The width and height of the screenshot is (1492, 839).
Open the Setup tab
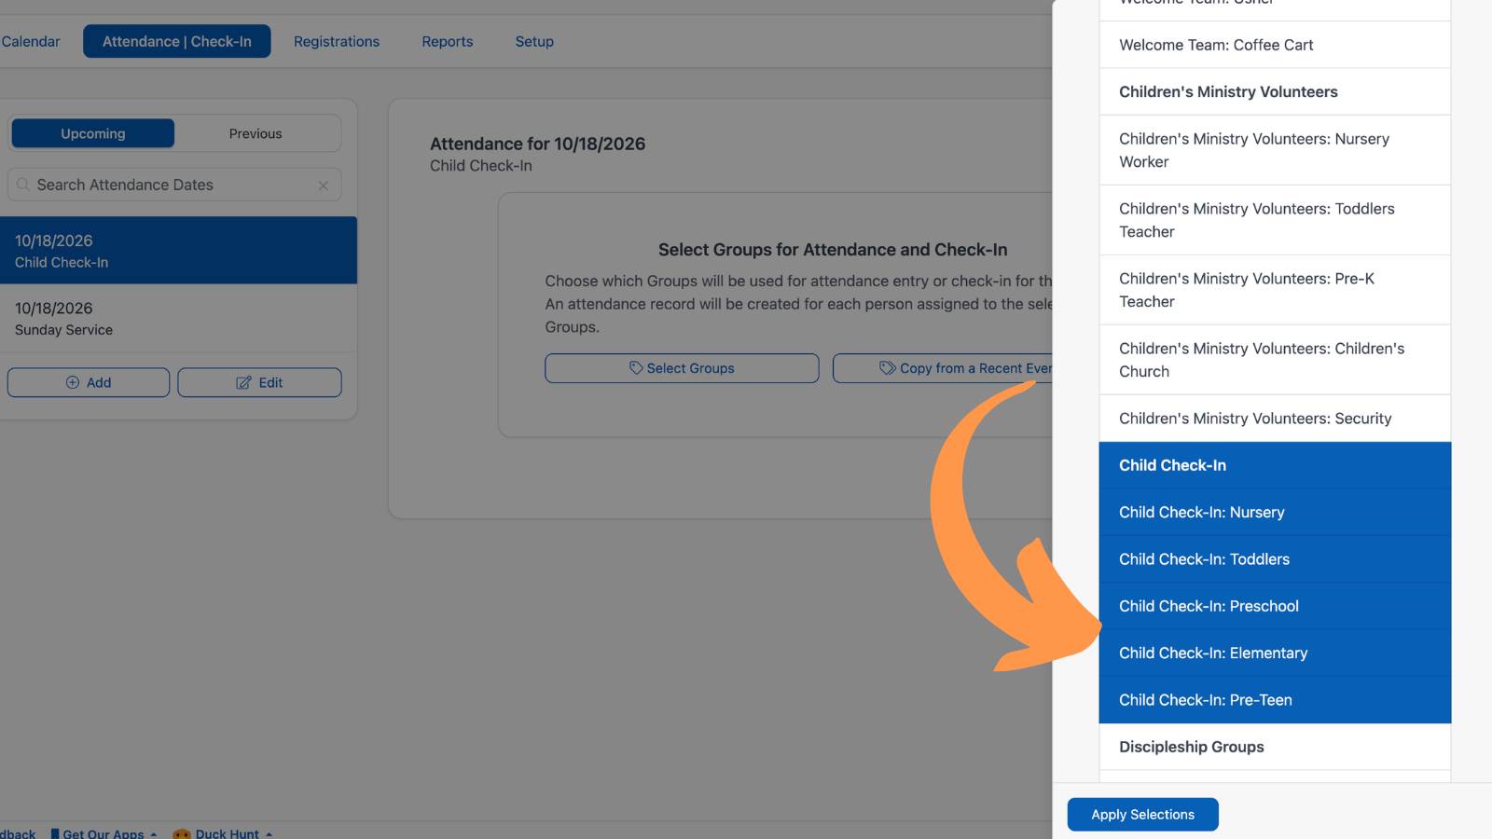pos(534,41)
